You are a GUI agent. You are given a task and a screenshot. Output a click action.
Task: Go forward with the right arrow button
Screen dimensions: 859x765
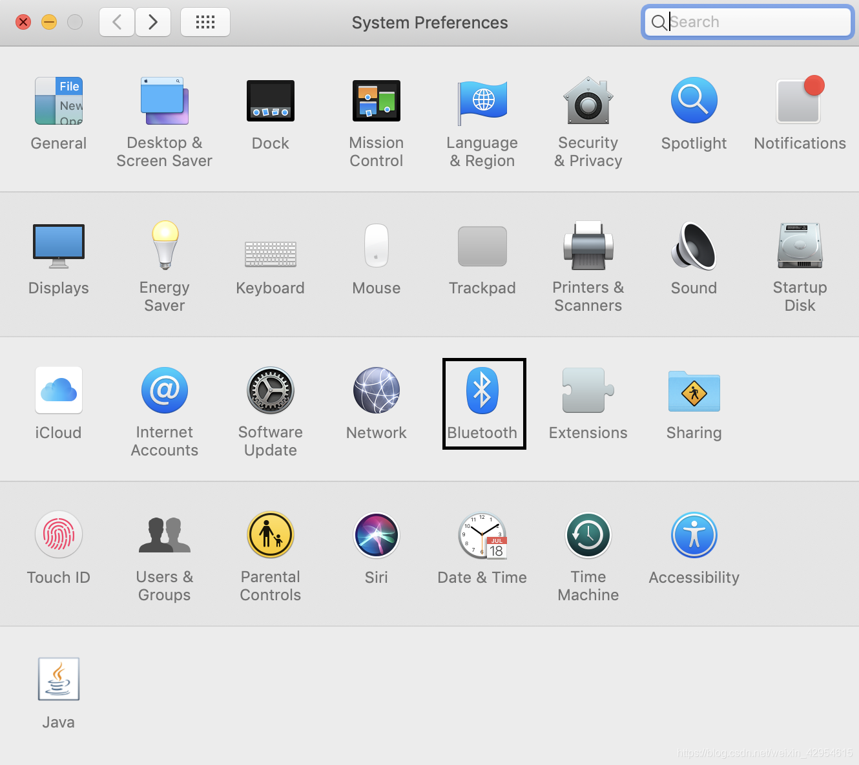(153, 22)
